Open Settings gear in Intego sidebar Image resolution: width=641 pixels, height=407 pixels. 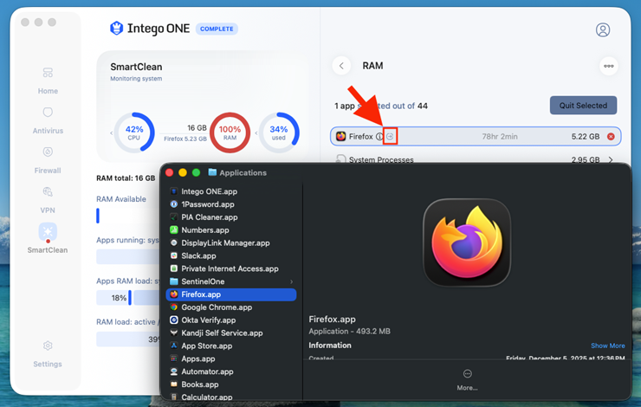[x=48, y=346]
